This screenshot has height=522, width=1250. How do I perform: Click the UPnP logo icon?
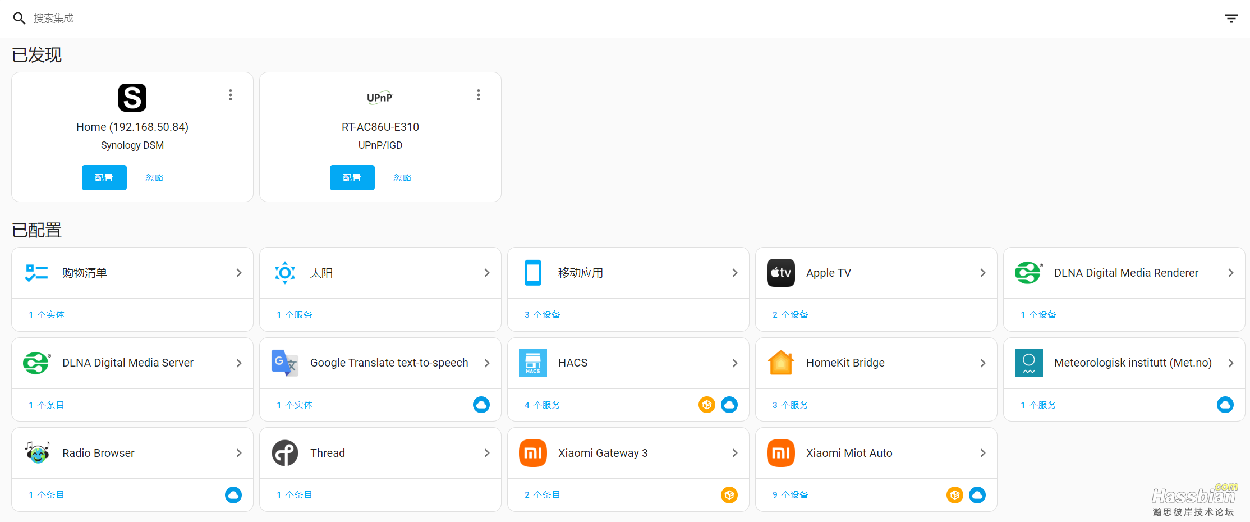coord(380,98)
